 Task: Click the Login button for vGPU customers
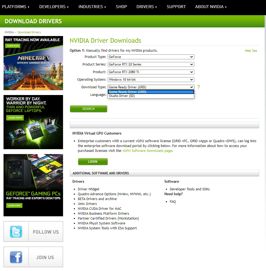tap(93, 162)
